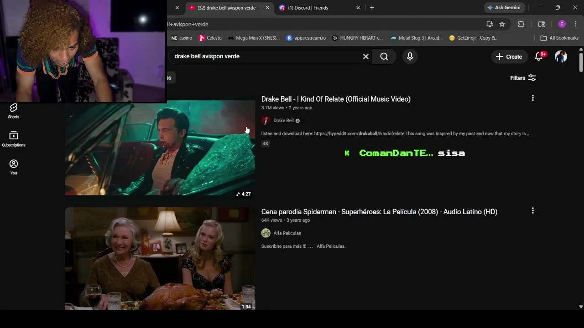584x328 pixels.
Task: Open more options for Drake Bell video
Action: 532,98
